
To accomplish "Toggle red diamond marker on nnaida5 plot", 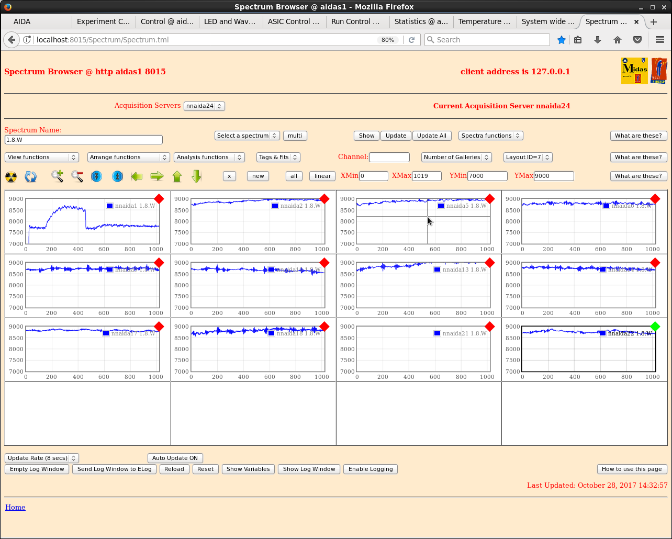I will pyautogui.click(x=490, y=199).
